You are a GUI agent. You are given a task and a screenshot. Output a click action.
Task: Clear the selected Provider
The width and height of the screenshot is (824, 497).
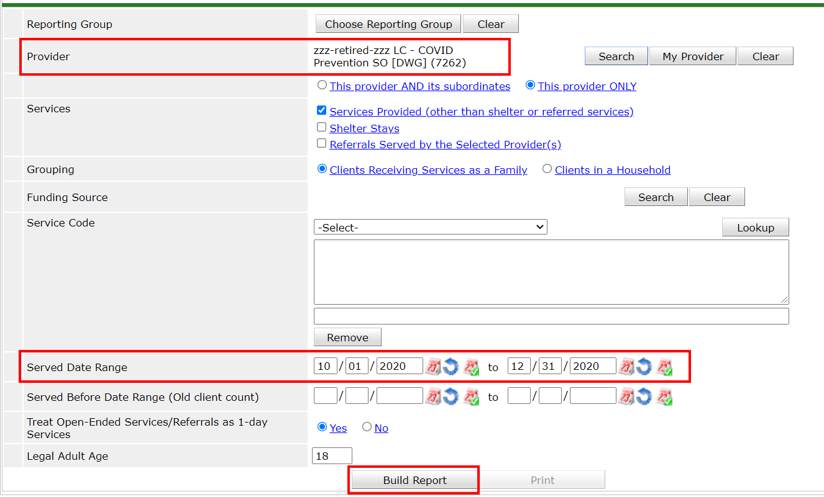pyautogui.click(x=766, y=56)
